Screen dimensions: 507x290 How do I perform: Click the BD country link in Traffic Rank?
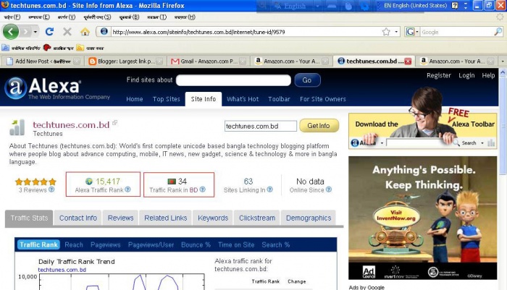[193, 190]
